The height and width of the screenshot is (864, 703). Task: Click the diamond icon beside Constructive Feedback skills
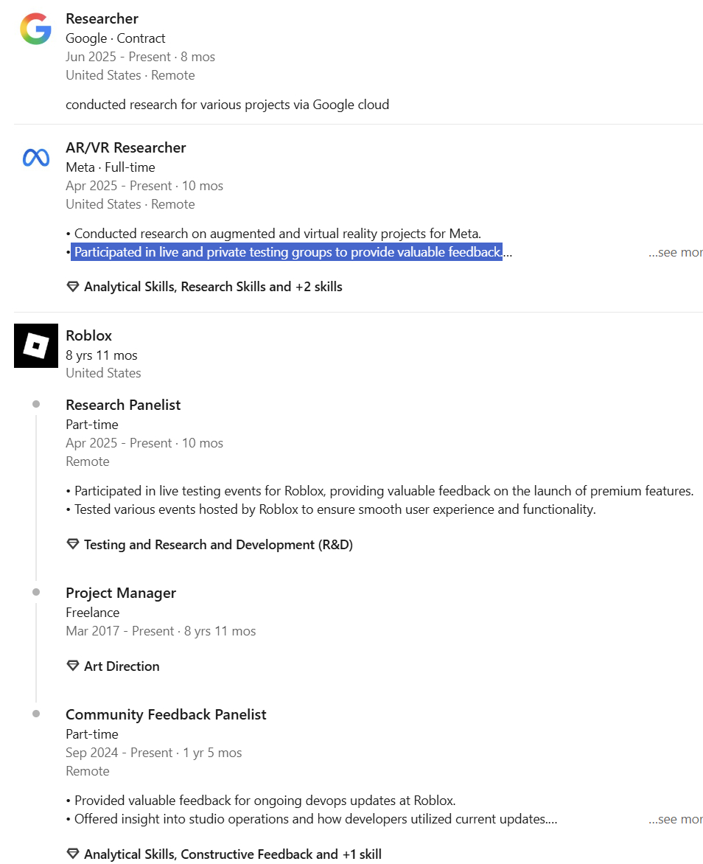point(73,854)
